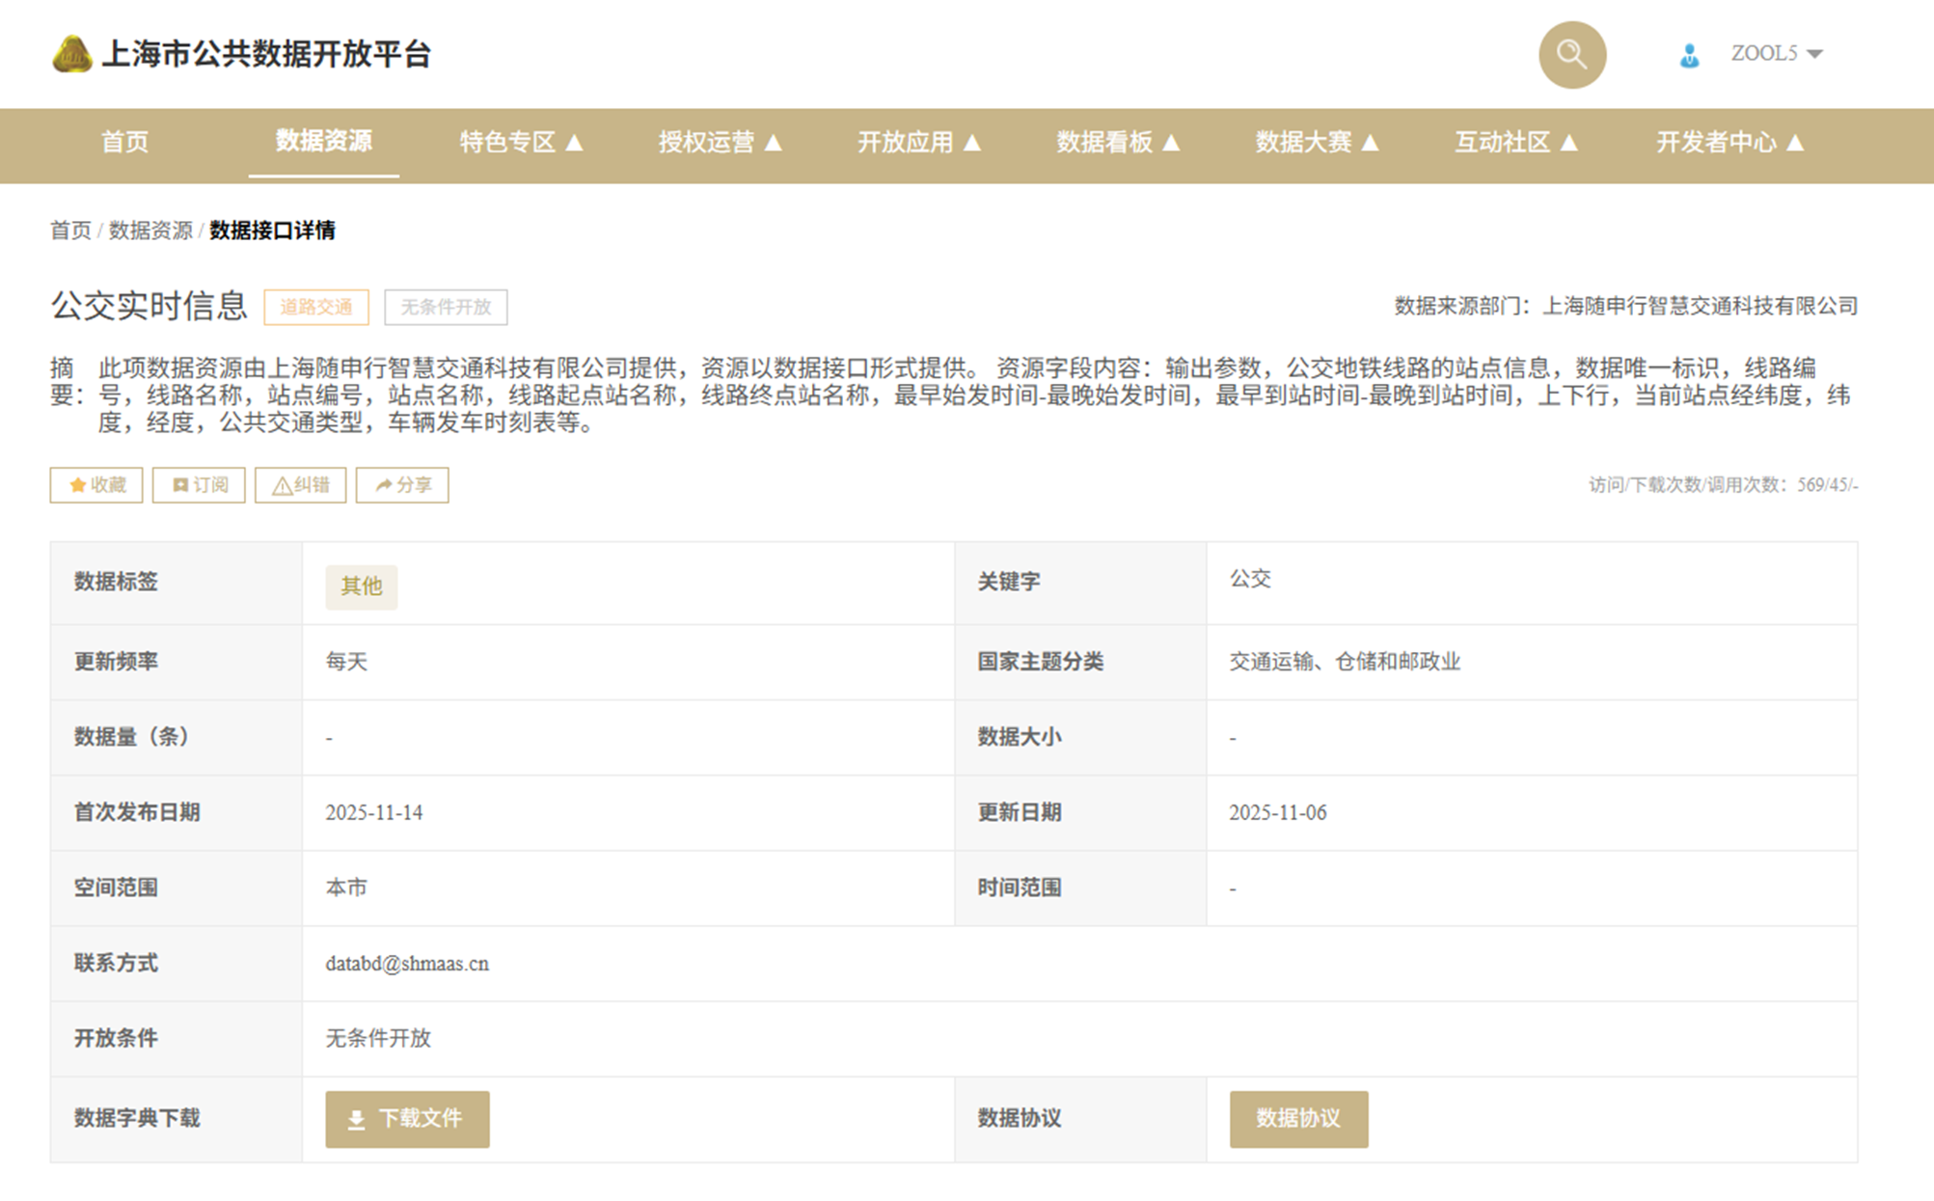Screen dimensions: 1934x1201
Task: Expand the 开发者中心 menu
Action: [1730, 143]
